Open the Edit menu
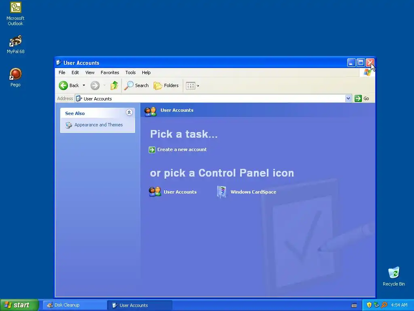Viewport: 414px width, 311px height. 75,72
